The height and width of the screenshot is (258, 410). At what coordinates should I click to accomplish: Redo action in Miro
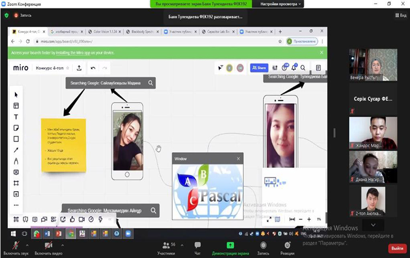(104, 68)
